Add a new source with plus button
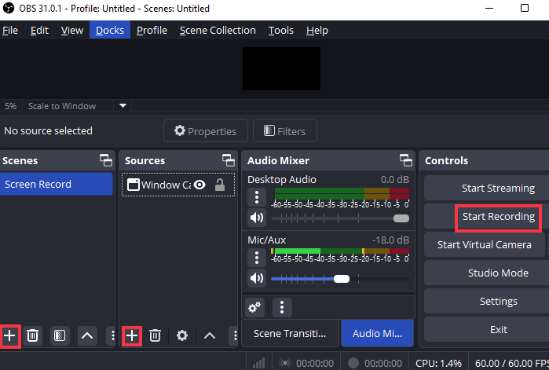The image size is (549, 370). 132,336
